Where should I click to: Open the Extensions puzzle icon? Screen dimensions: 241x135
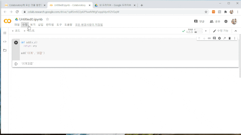(x=225, y=12)
